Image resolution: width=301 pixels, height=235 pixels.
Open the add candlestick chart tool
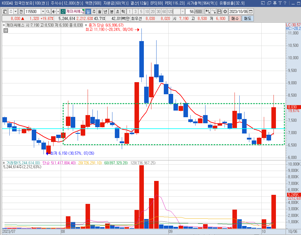208,11
